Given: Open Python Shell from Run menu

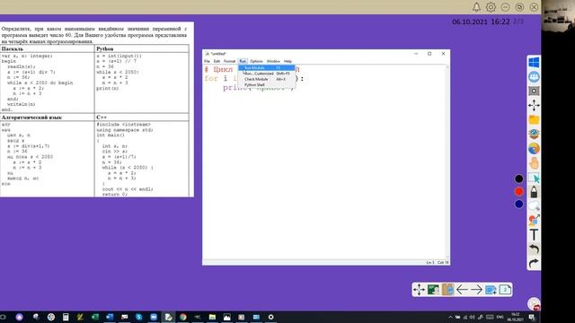Looking at the screenshot, I should click(267, 85).
